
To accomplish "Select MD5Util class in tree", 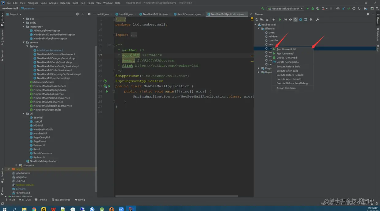I will pyautogui.click(x=38, y=126).
